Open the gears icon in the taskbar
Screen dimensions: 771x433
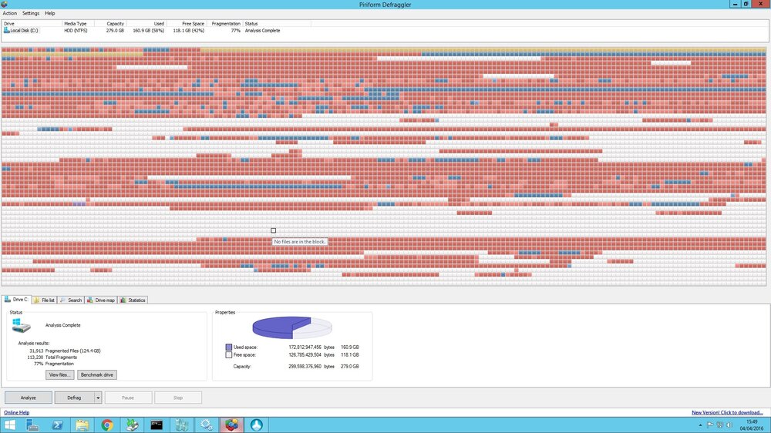pos(207,425)
